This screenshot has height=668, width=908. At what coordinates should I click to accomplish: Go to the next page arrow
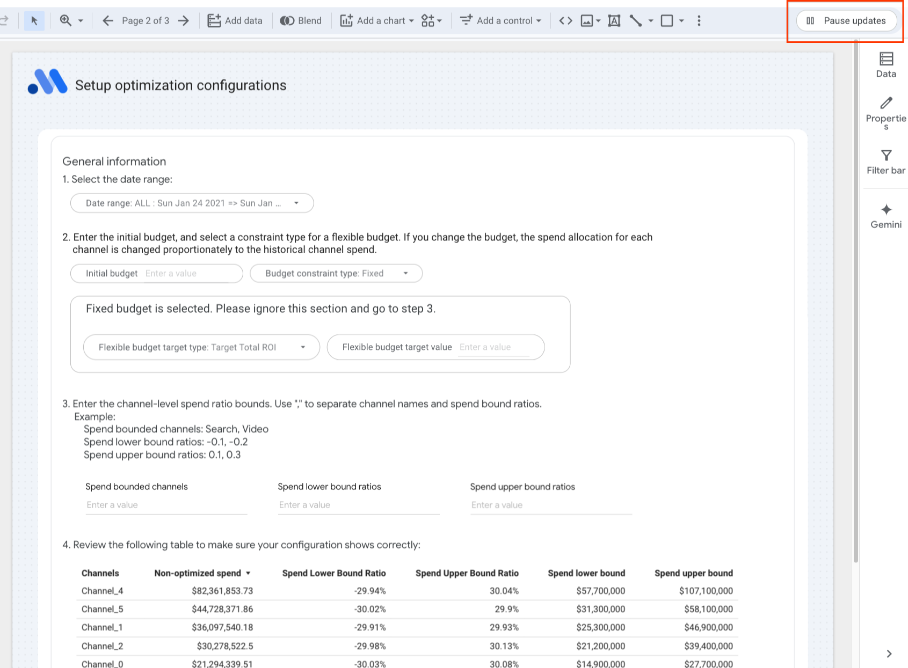coord(184,21)
